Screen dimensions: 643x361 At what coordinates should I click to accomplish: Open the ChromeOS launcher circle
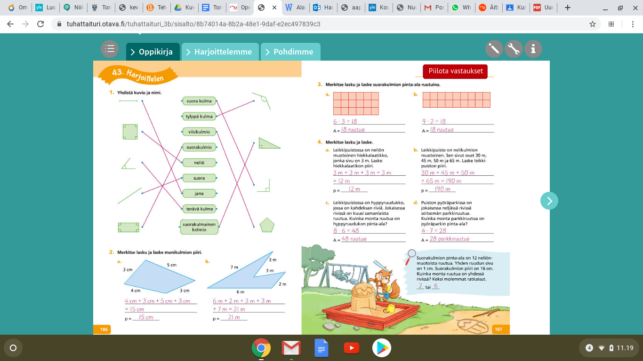point(13,348)
